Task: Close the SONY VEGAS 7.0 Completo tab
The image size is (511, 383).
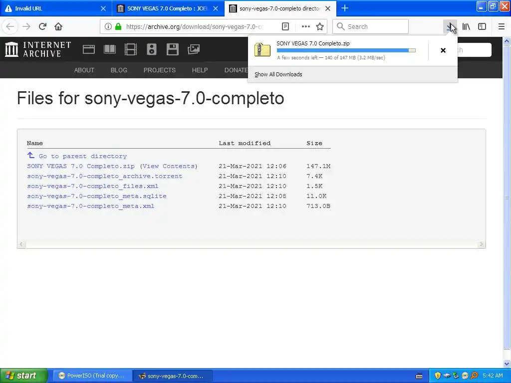Action: pos(216,8)
